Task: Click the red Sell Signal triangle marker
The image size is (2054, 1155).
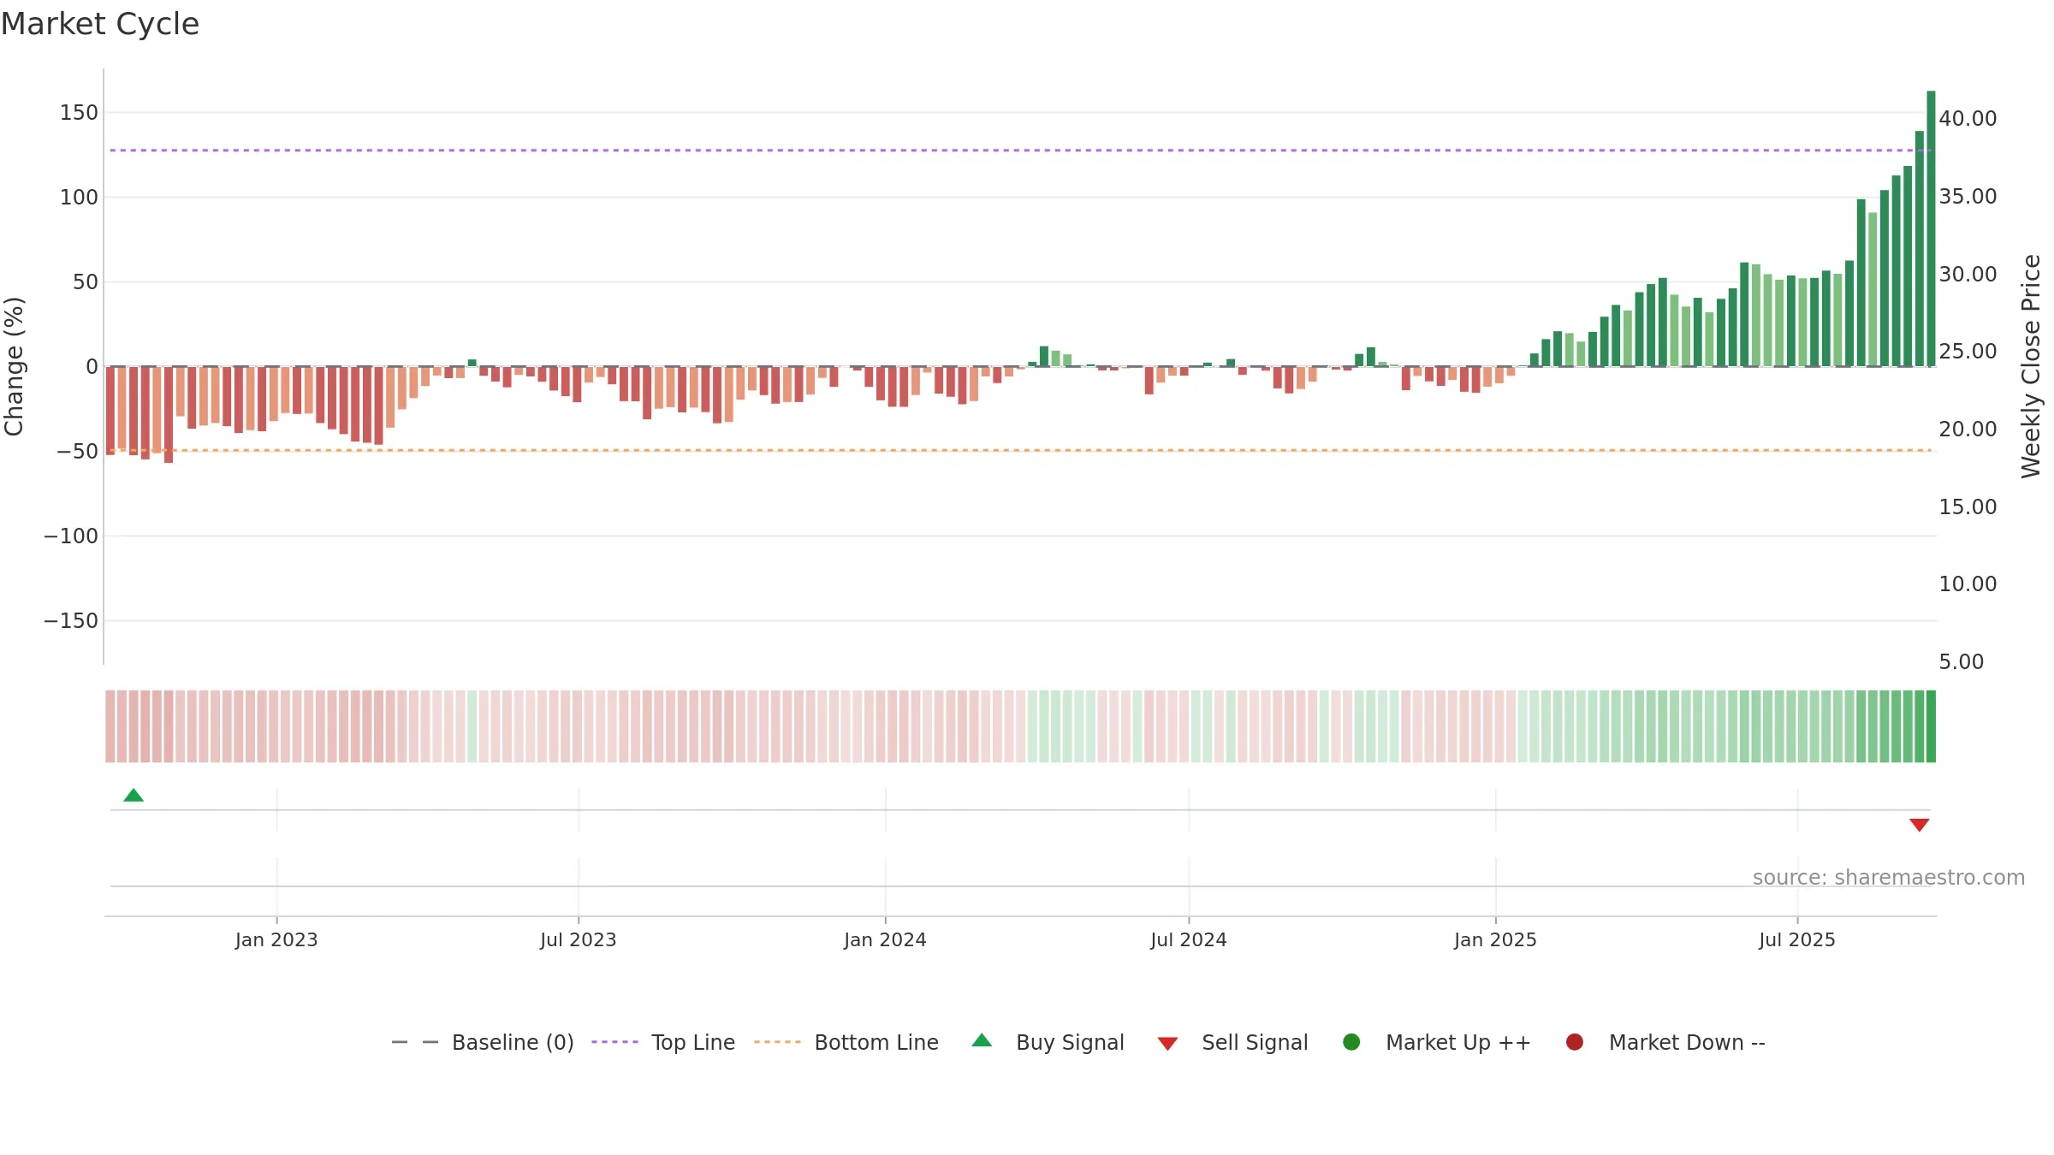Action: coord(1919,825)
